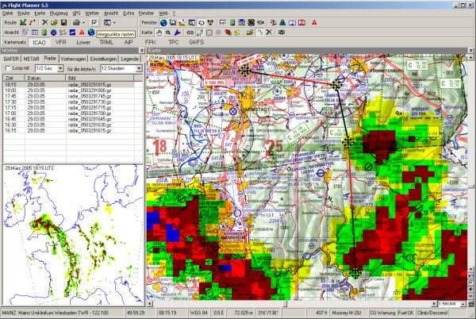Select the GKFS chart set tab

point(197,42)
